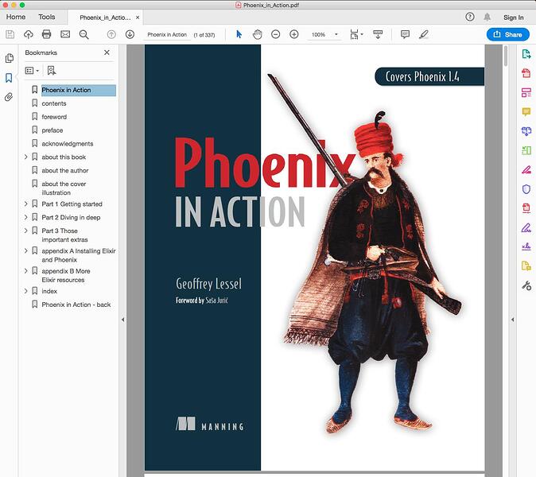Image resolution: width=536 pixels, height=477 pixels.
Task: Open the 'contents' bookmark
Action: (x=54, y=103)
